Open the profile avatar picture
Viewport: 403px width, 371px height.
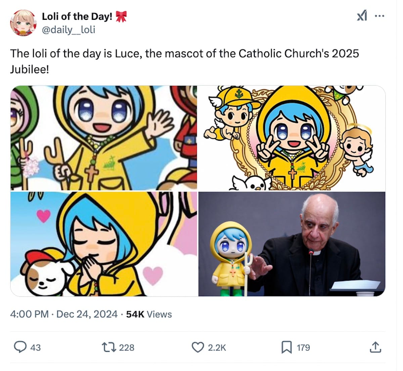[x=23, y=23]
